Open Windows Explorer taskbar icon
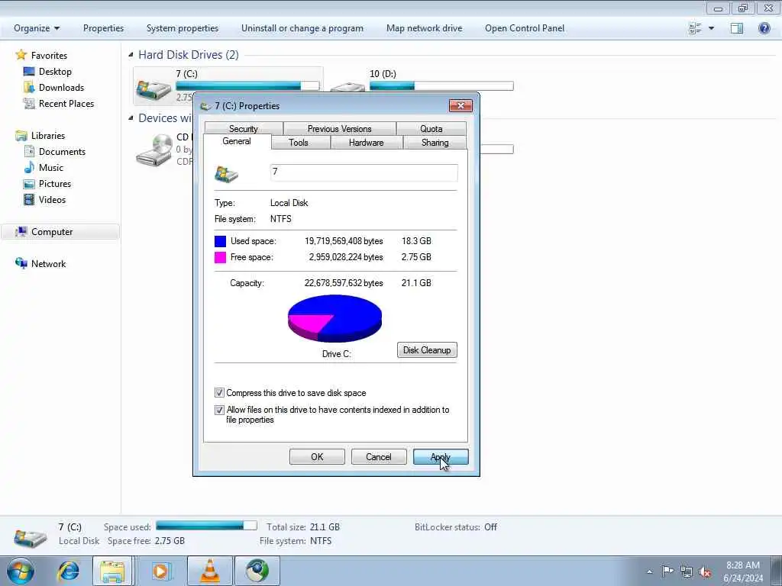The width and height of the screenshot is (782, 586). coord(112,571)
